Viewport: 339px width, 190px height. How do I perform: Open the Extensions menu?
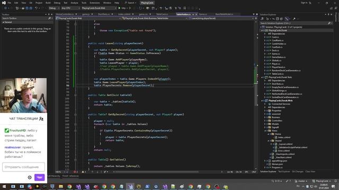pos(95,3)
